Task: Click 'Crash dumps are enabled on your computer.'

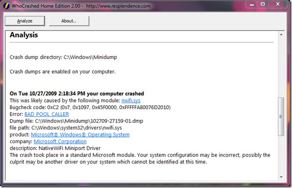Action: coord(62,72)
